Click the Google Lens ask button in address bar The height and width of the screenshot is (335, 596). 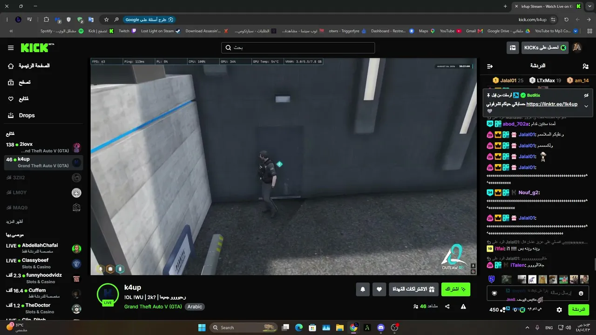click(149, 20)
